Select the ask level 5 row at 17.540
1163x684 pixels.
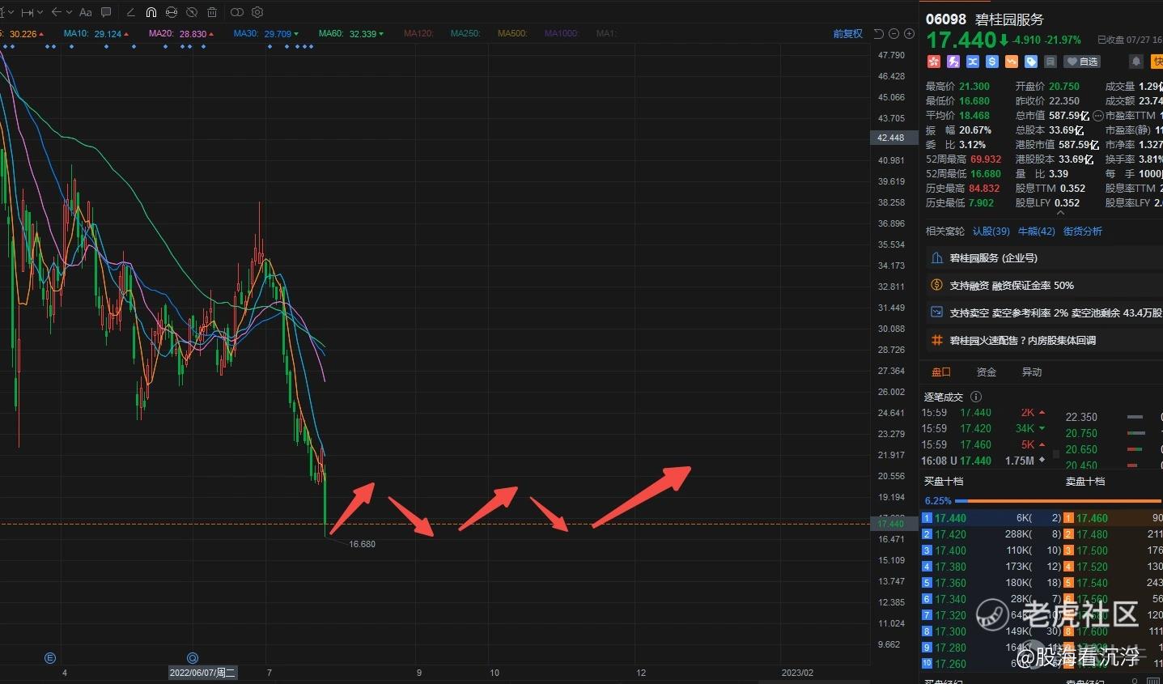1113,583
